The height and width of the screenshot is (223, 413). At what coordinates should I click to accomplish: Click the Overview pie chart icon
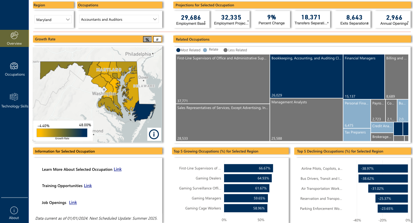coord(14,35)
